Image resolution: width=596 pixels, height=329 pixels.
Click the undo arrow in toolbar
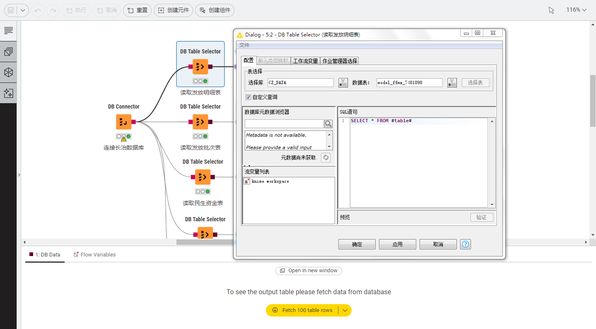pos(38,10)
